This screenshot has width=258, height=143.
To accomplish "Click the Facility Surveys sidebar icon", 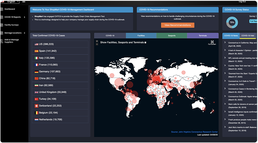I will pyautogui.click(x=2, y=25).
